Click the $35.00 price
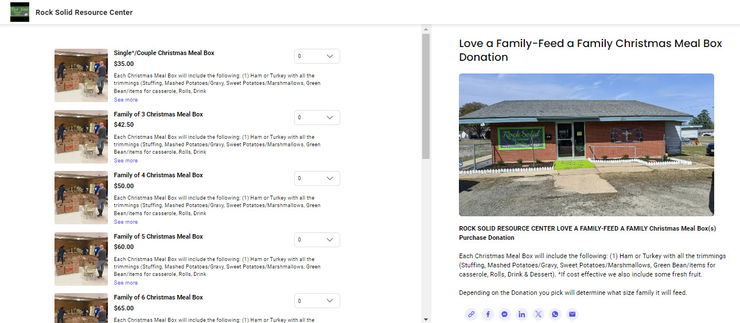The image size is (740, 323). (x=124, y=64)
